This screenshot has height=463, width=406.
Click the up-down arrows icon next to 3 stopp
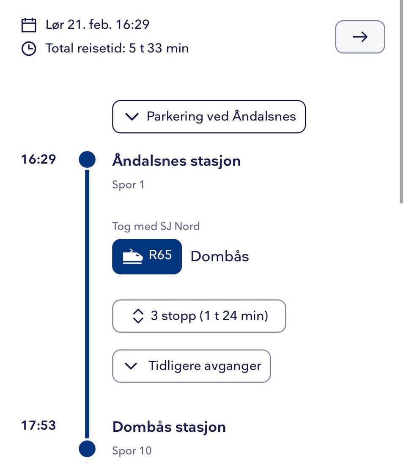tap(138, 316)
